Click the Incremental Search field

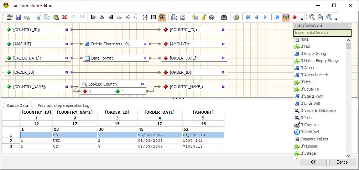point(322,32)
